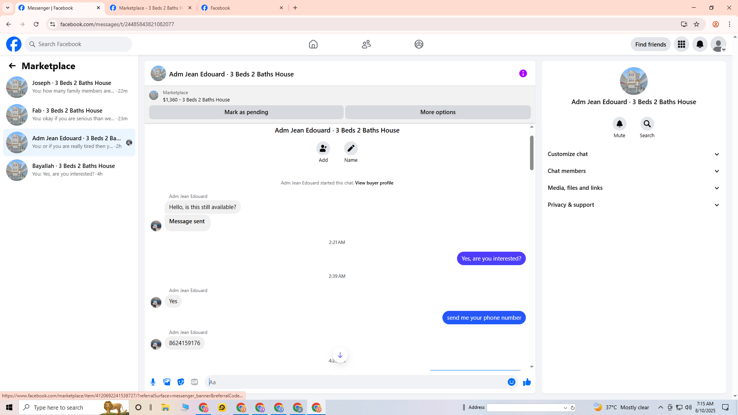738x415 pixels.
Task: Send a thumbs-up like
Action: tap(527, 382)
